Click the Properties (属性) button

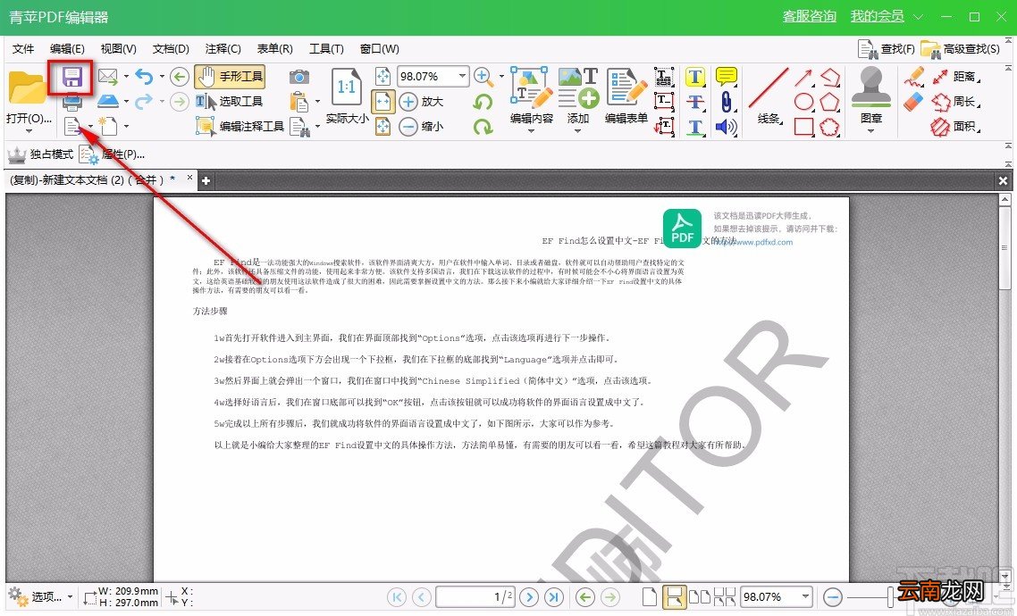point(112,154)
